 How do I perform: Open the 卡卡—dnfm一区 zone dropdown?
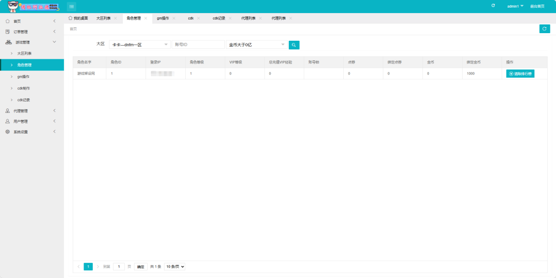pos(140,45)
